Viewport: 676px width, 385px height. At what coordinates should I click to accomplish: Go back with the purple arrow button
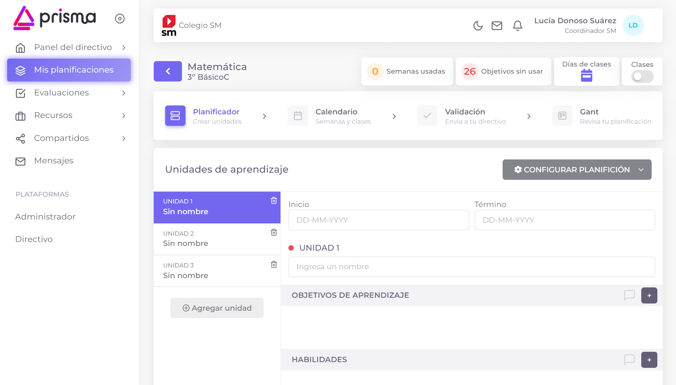(168, 71)
